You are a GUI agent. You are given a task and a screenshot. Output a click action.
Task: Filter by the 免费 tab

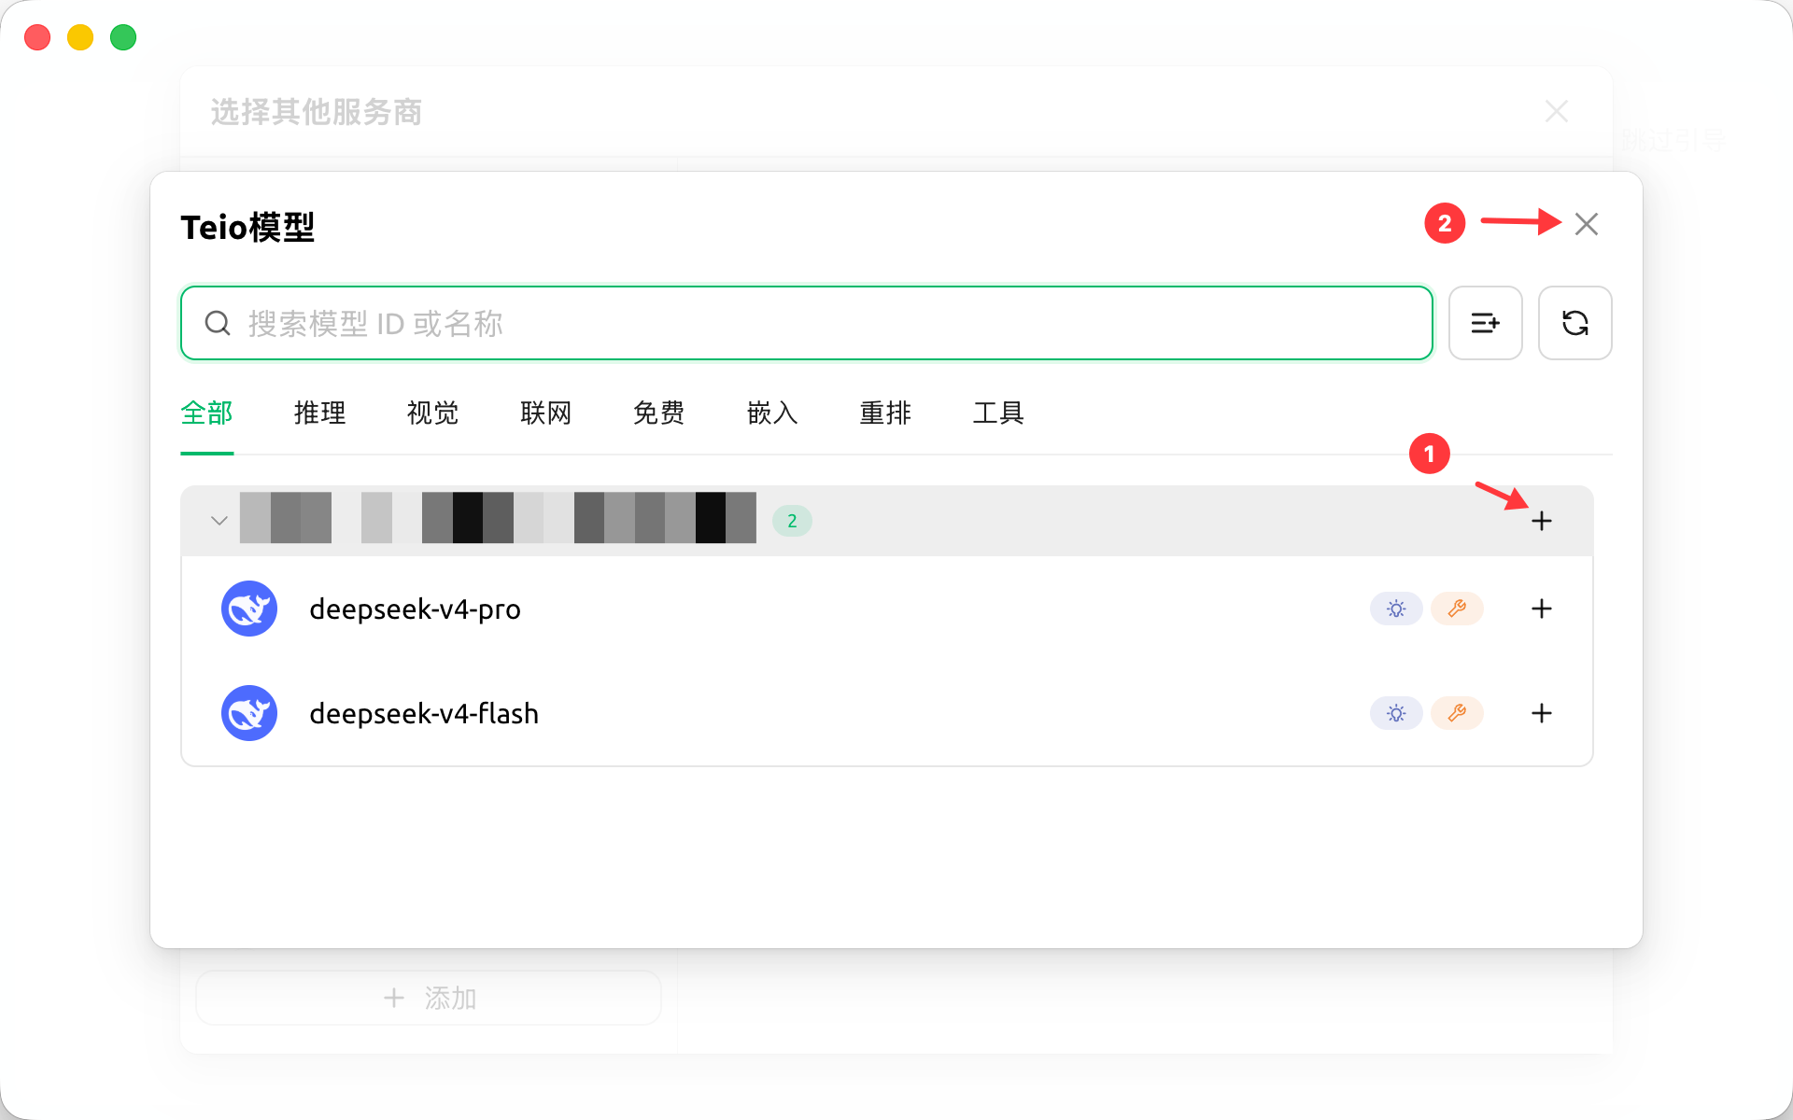658,413
